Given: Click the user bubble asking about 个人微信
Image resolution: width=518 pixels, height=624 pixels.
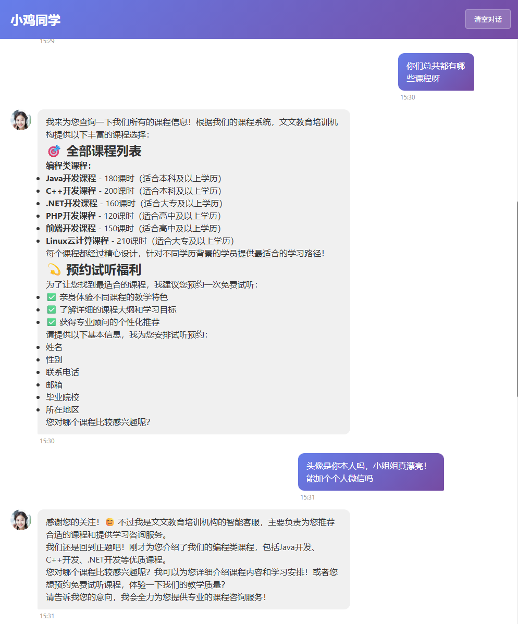Looking at the screenshot, I should [371, 472].
